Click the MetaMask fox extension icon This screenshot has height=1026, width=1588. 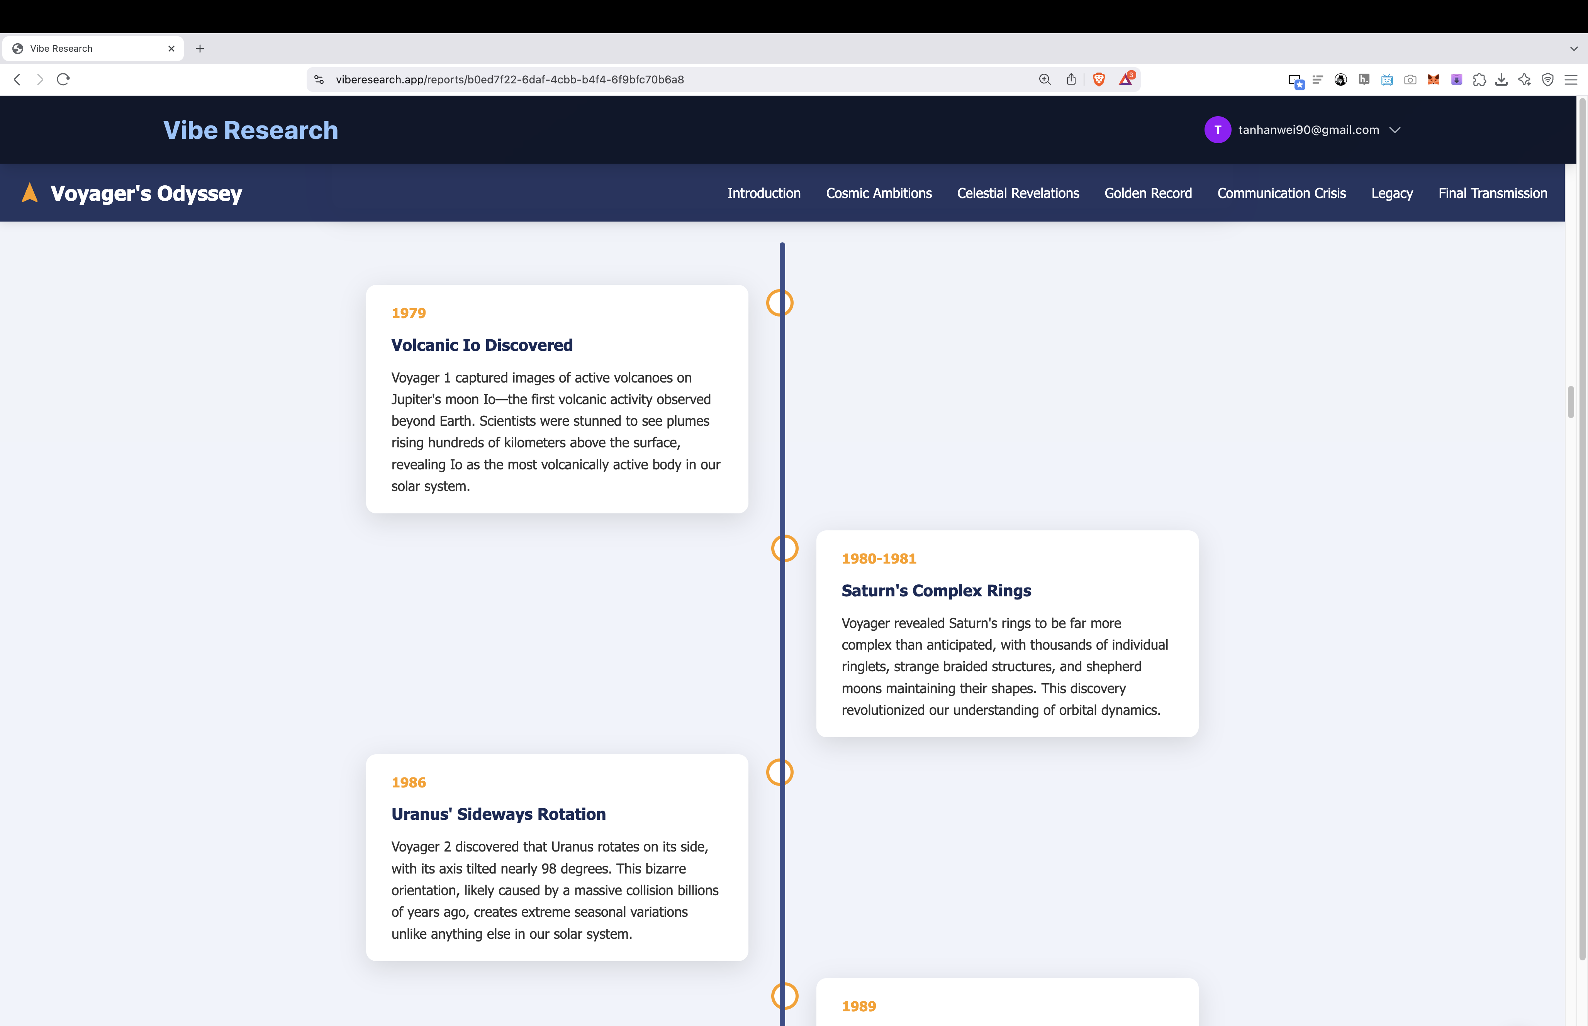point(1433,80)
